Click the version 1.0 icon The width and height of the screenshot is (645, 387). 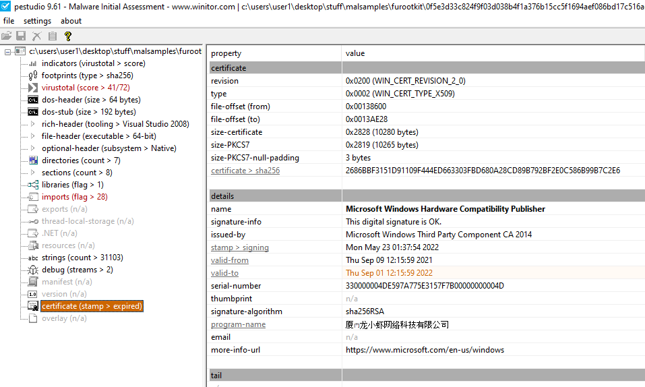coord(32,294)
